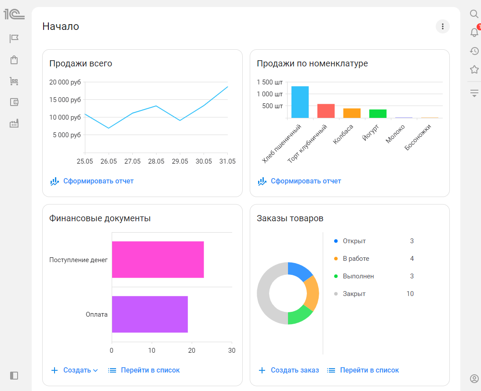Expand the functions menu below the star
481x391 pixels.
tap(474, 93)
